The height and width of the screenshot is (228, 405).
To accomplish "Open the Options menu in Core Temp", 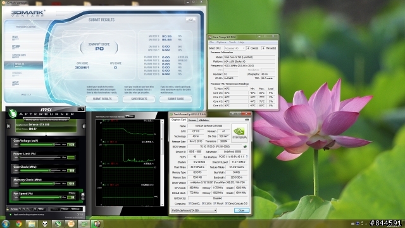I will point(221,42).
